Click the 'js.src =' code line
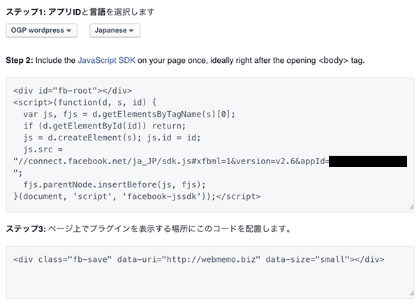 pos(43,150)
